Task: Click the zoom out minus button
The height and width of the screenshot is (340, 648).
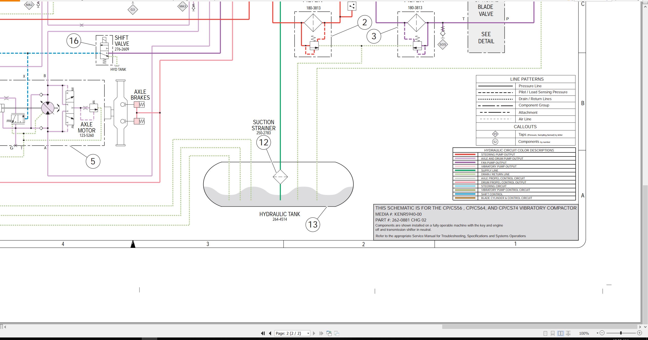Action: [602, 333]
